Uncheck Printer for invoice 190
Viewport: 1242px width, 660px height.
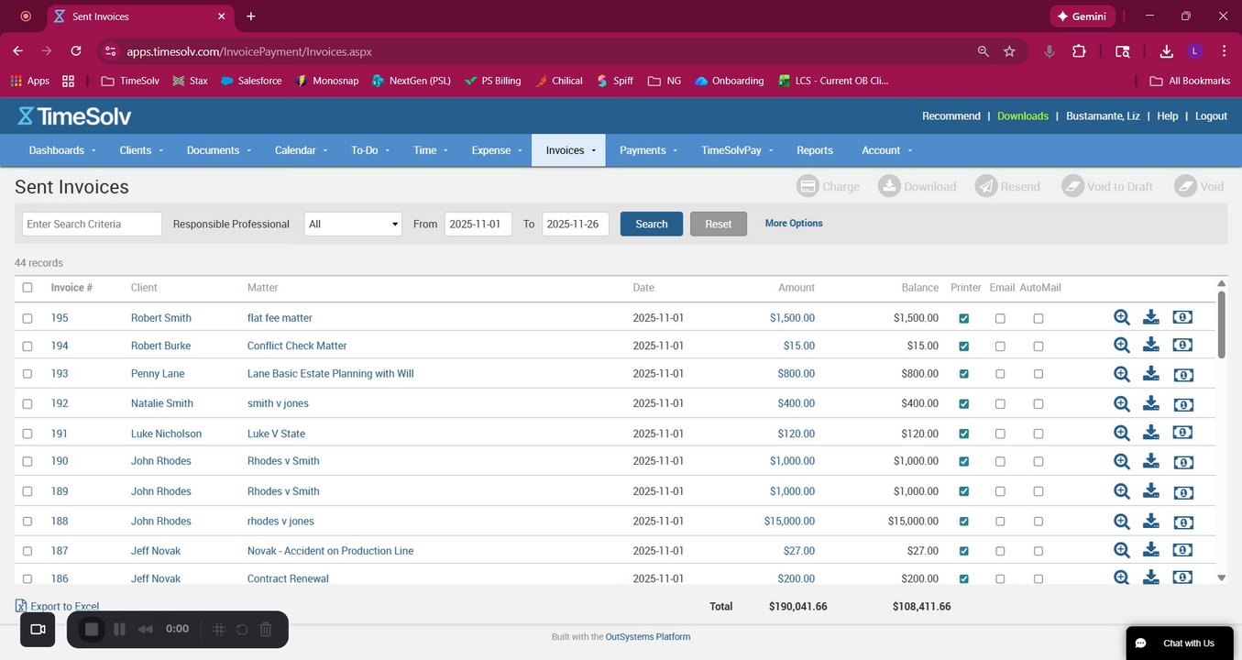(x=963, y=462)
